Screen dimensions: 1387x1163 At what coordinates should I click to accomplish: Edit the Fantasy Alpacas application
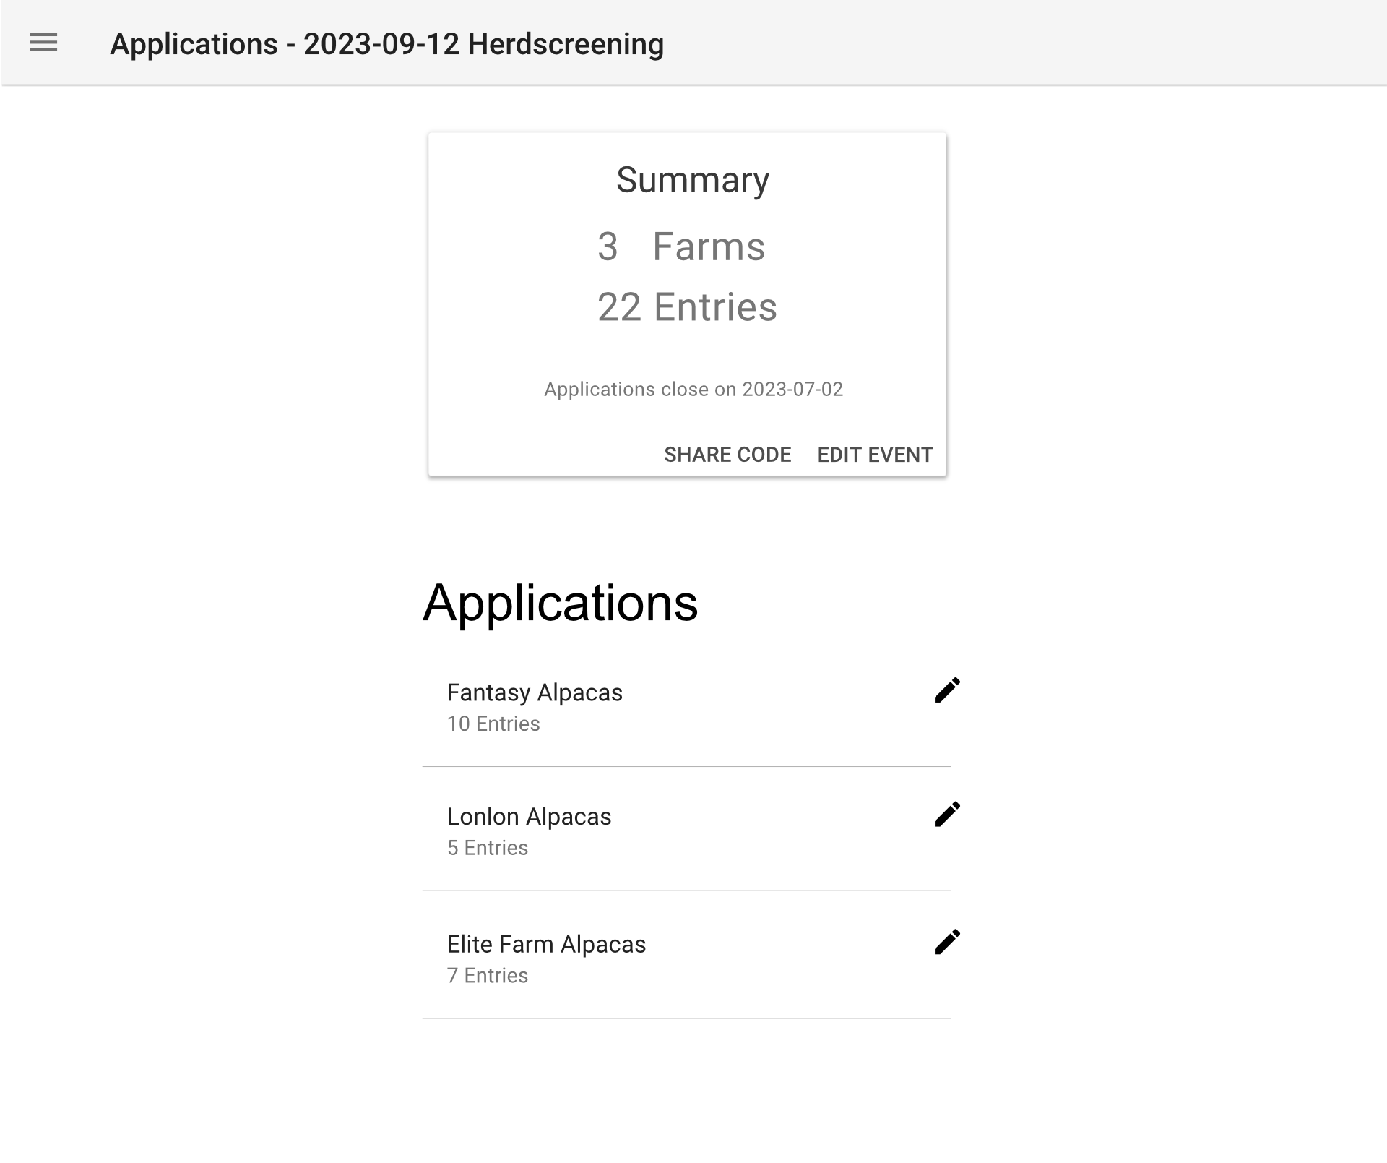tap(947, 690)
